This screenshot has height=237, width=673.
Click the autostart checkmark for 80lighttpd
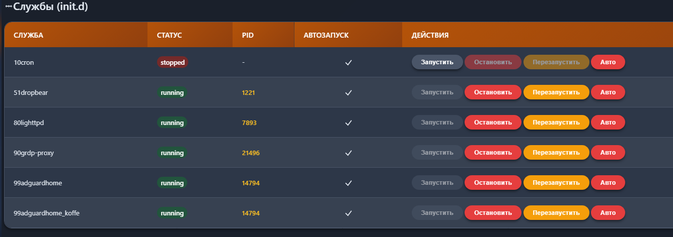348,123
